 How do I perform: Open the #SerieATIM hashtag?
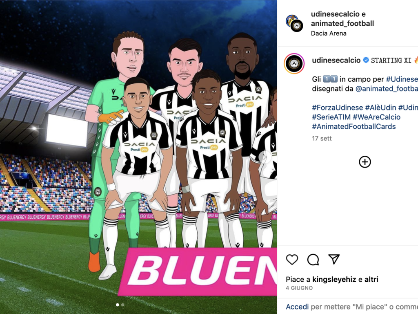coord(331,117)
